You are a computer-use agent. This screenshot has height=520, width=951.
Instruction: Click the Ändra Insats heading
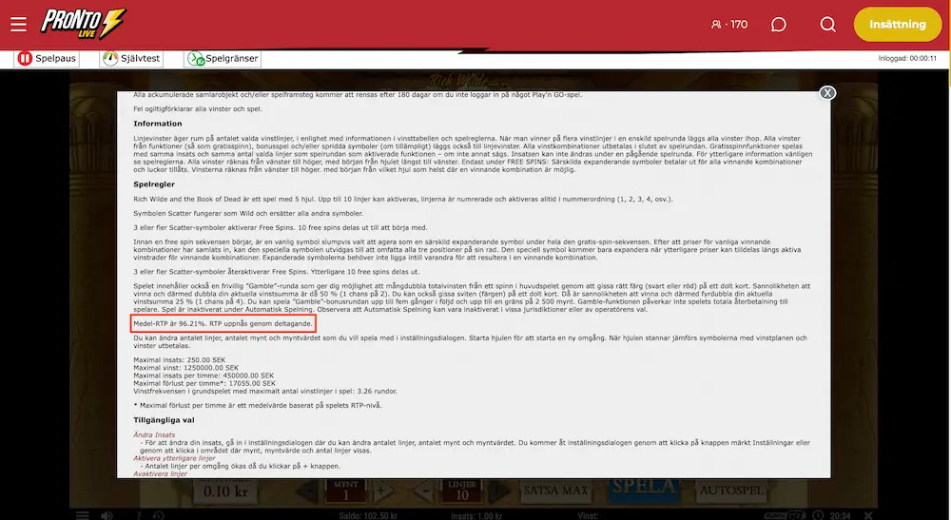pyautogui.click(x=154, y=434)
